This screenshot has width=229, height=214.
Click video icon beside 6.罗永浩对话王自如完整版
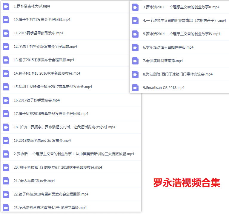point(135,47)
